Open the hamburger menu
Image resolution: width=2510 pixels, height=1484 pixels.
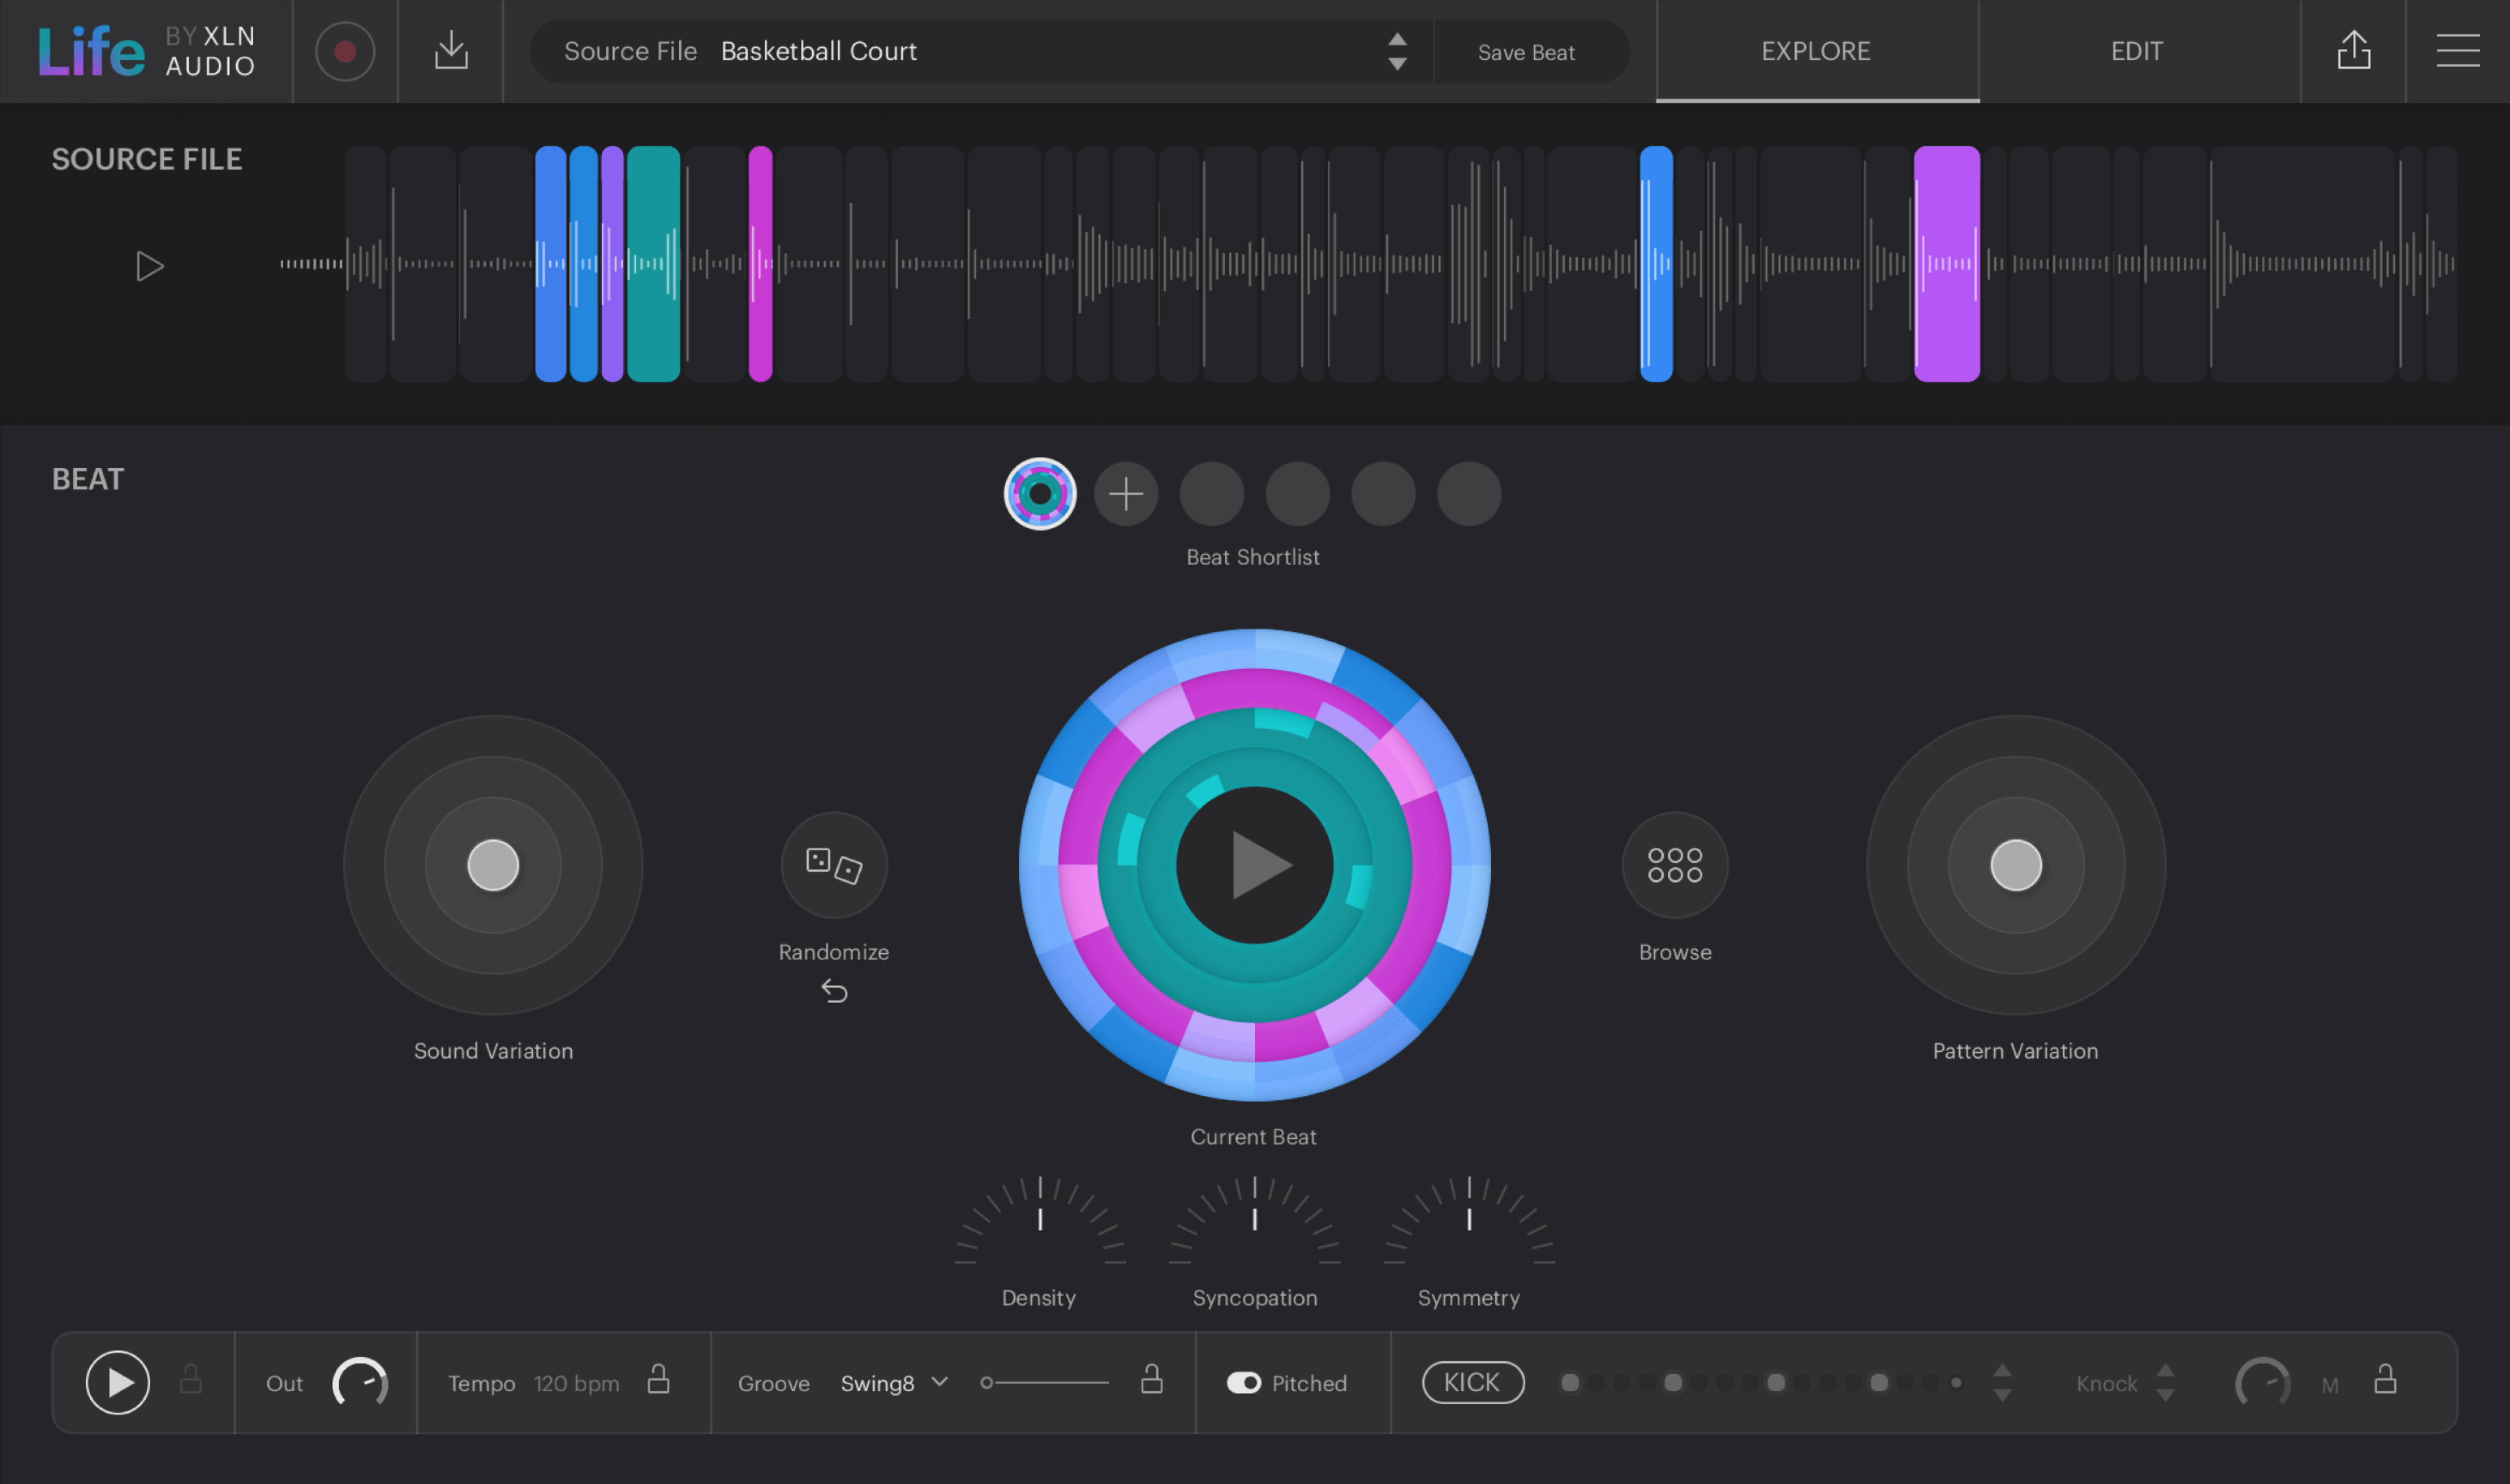click(x=2457, y=50)
